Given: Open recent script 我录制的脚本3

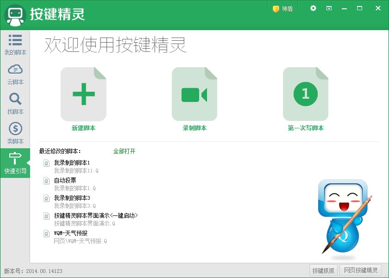Looking at the screenshot, I should coord(72,198).
